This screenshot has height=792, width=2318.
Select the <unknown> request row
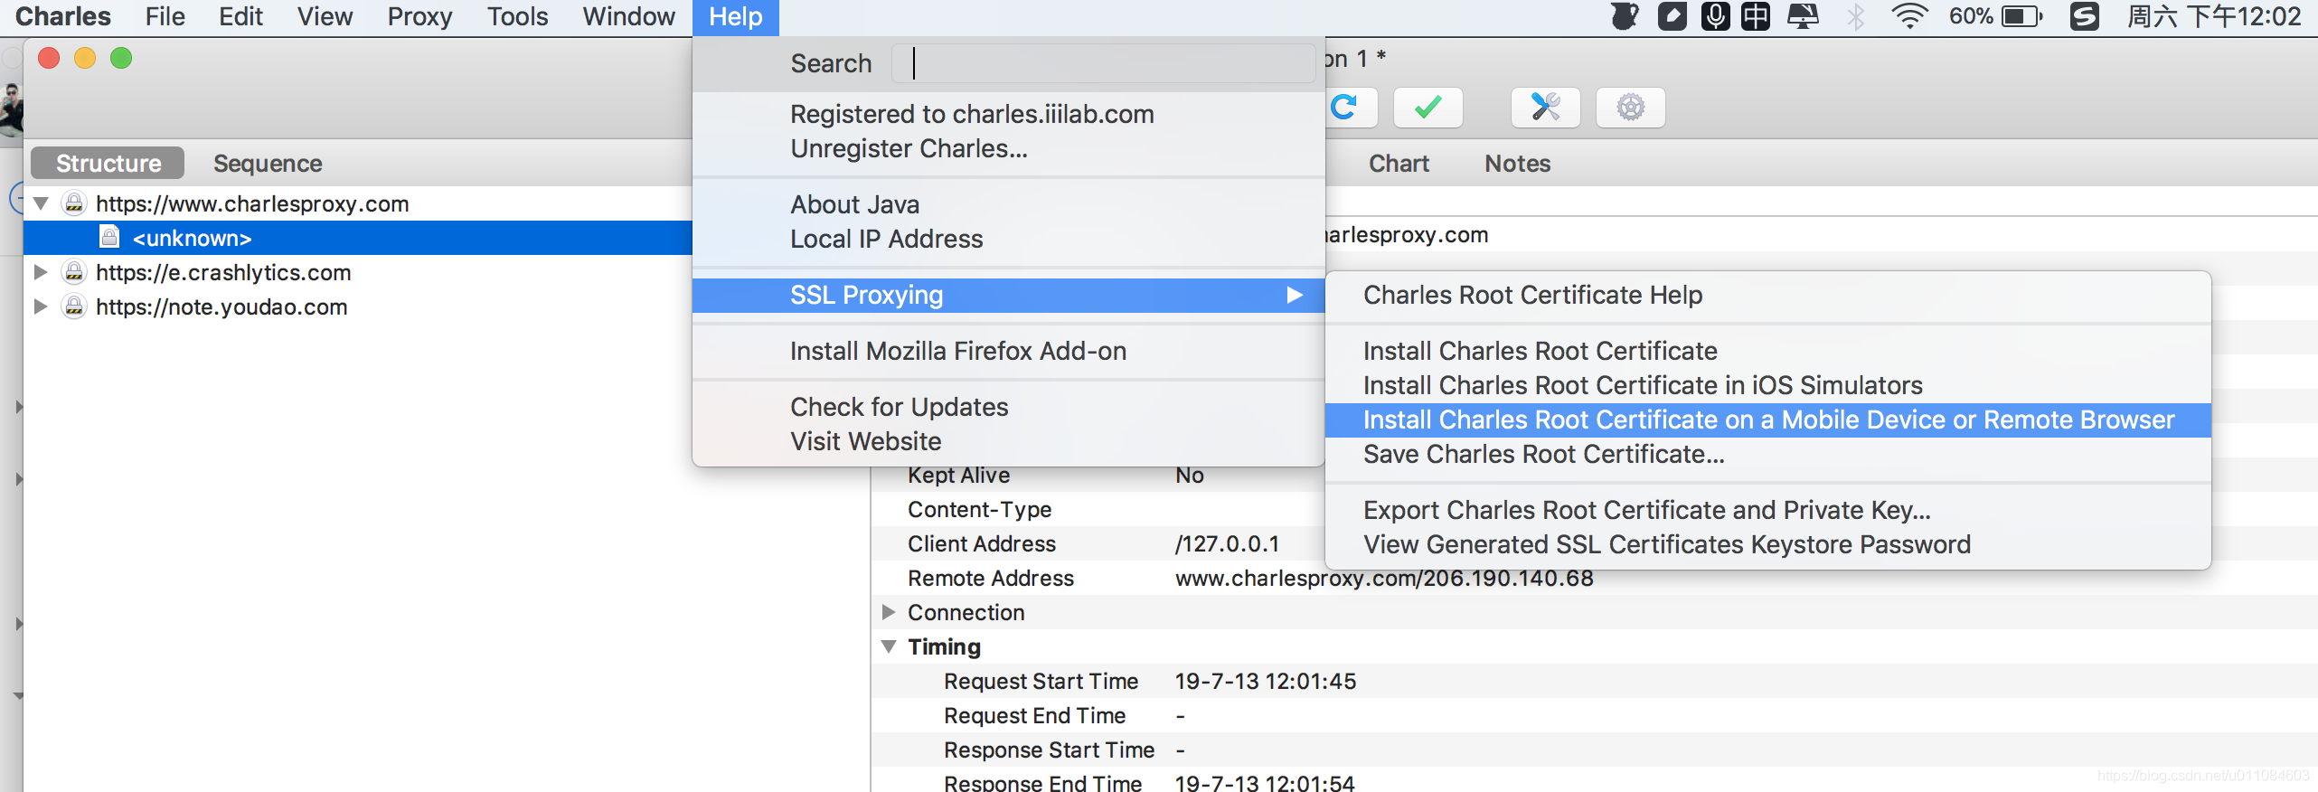358,238
